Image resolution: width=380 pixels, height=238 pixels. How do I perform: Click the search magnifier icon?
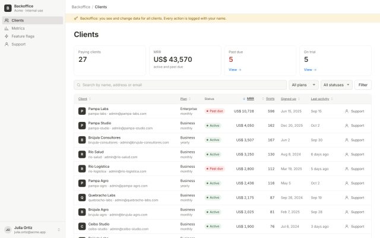pyautogui.click(x=78, y=85)
